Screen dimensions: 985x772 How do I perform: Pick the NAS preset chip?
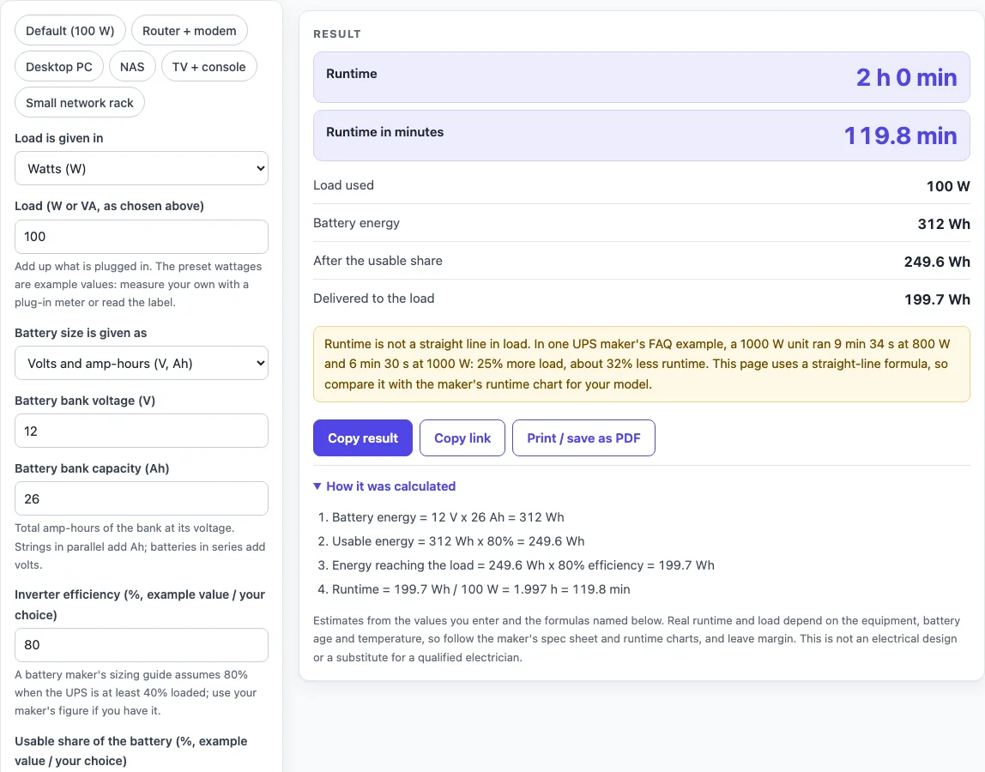click(132, 67)
